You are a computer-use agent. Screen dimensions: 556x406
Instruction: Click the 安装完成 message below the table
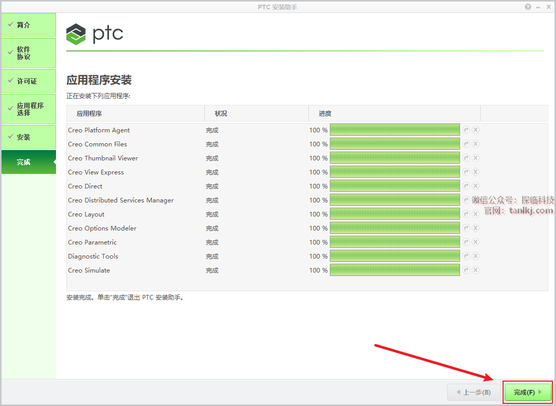click(125, 297)
